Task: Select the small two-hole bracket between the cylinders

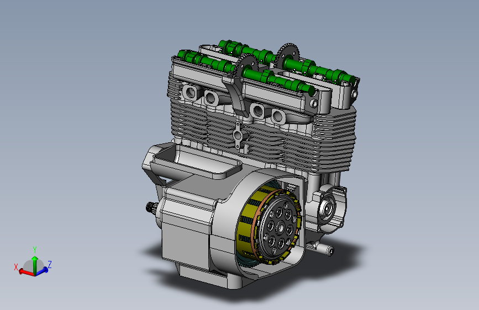Action: (x=238, y=135)
